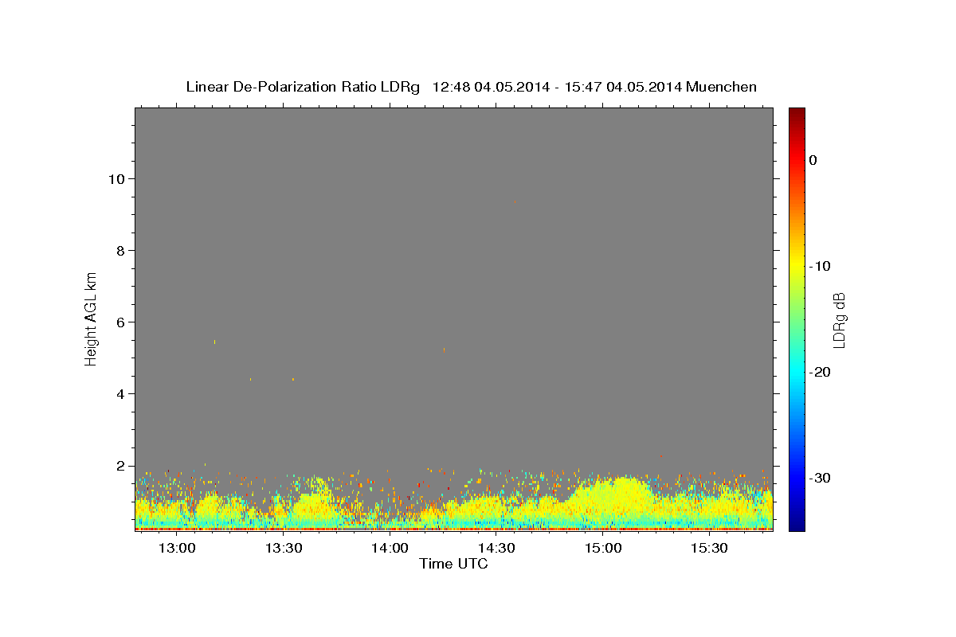Click the 14:30 time tick label
Viewport: 956px width, 637px height.
click(496, 549)
